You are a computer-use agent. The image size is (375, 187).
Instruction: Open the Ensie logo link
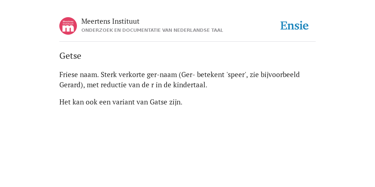tap(294, 26)
